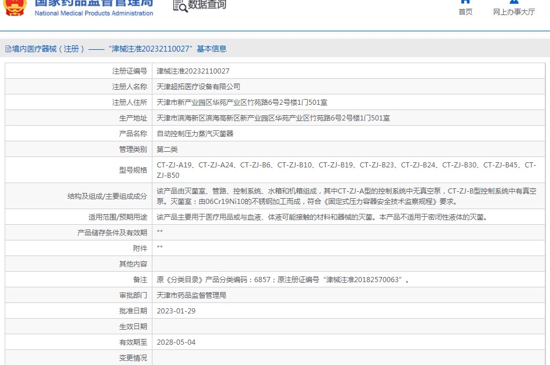The image size is (550, 365).
Task: Click registrant name 天津超拓医疗设备有限公司
Action: point(198,87)
